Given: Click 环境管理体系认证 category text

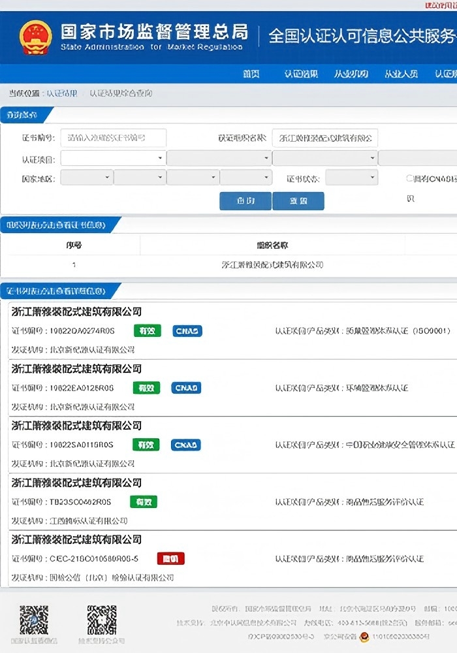Looking at the screenshot, I should pyautogui.click(x=377, y=388).
